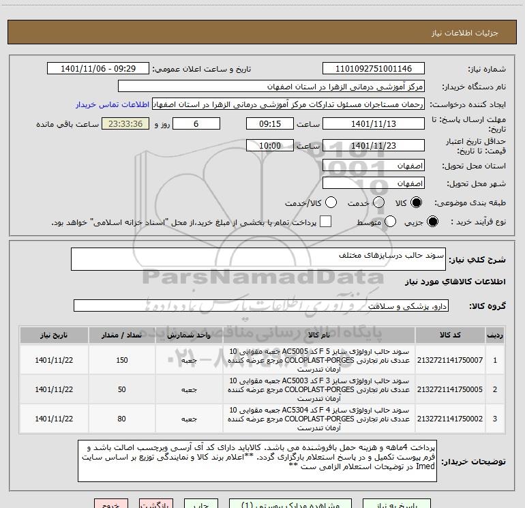The height and width of the screenshot is (508, 525).
Task: Click the چاپ print button
Action: [x=201, y=503]
